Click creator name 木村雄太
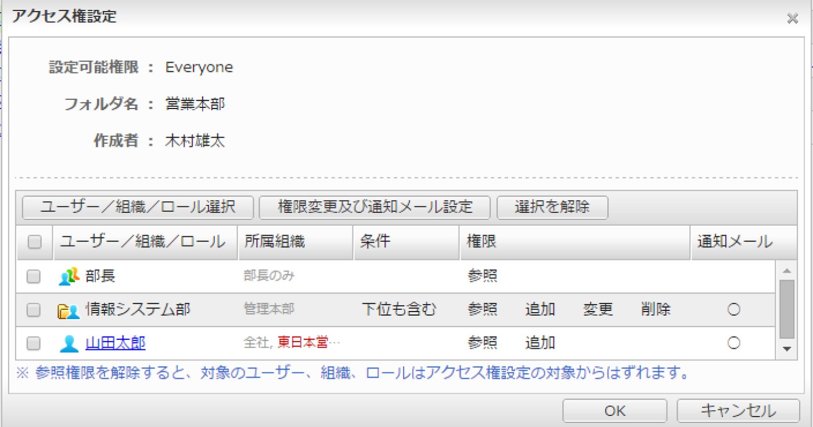Viewport: 813px width, 427px height. click(x=195, y=141)
